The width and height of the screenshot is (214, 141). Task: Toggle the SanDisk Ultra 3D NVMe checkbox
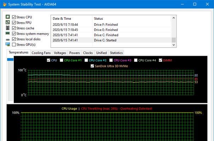tap(92, 66)
